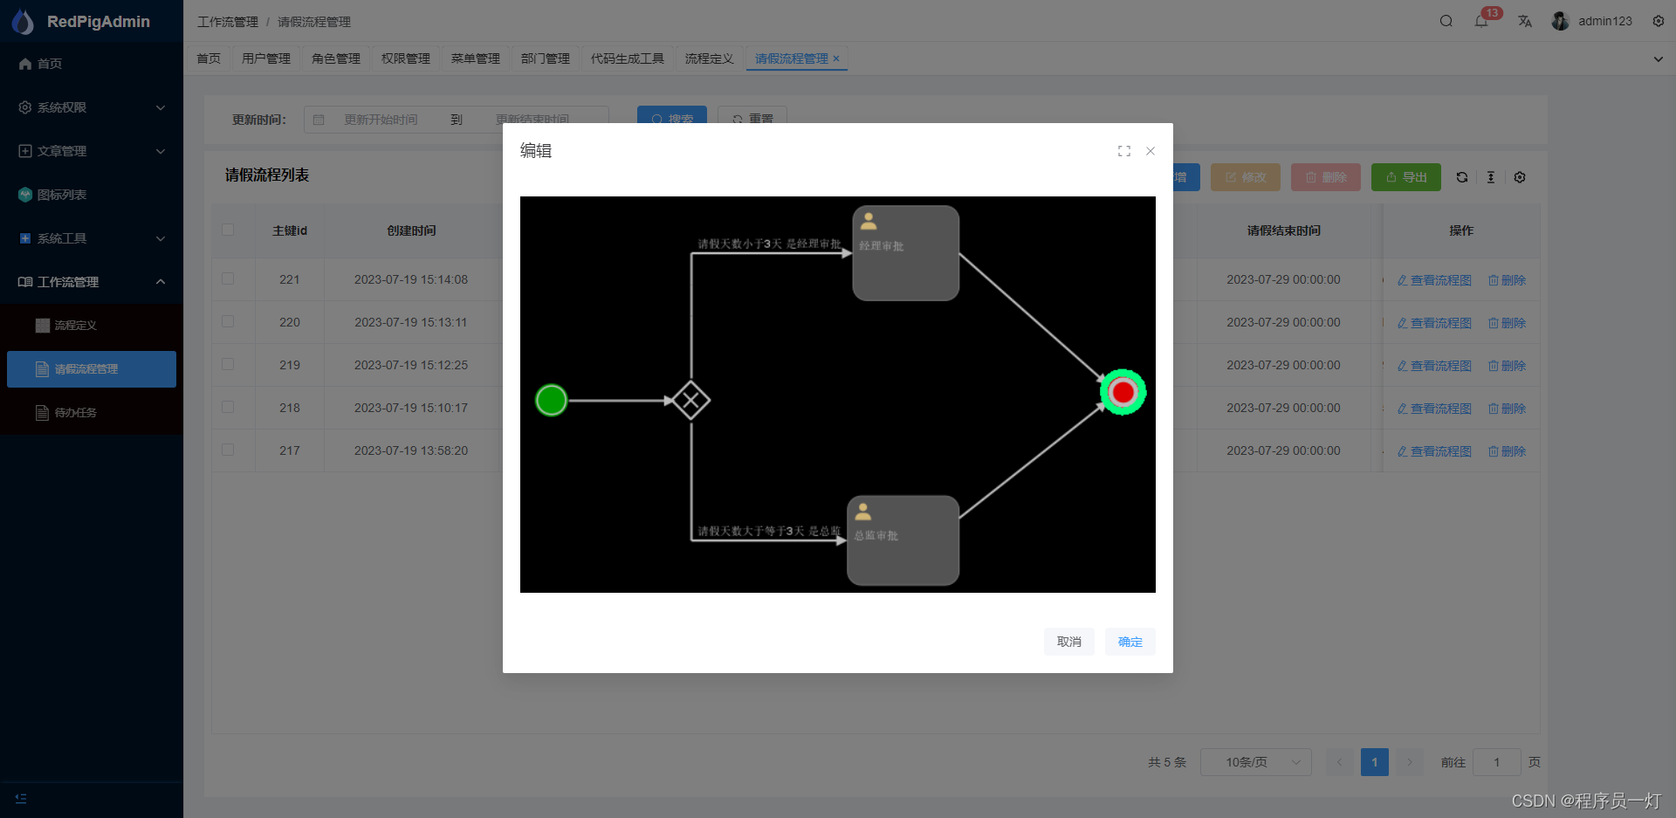Click the RedPigAdmin logo icon
The image size is (1676, 818).
tap(23, 22)
